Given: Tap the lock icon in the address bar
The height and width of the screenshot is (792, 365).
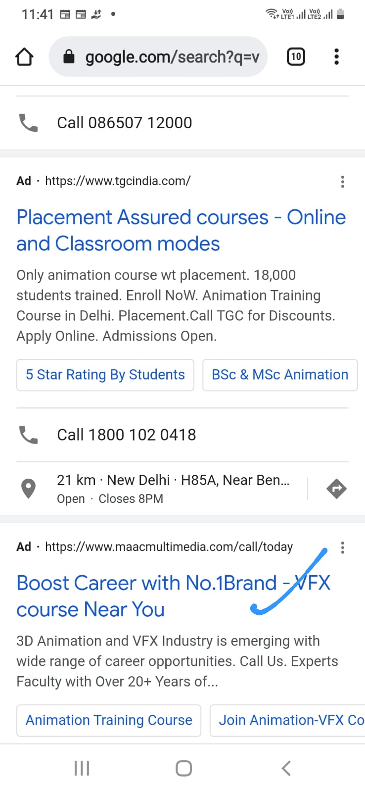Looking at the screenshot, I should (69, 56).
